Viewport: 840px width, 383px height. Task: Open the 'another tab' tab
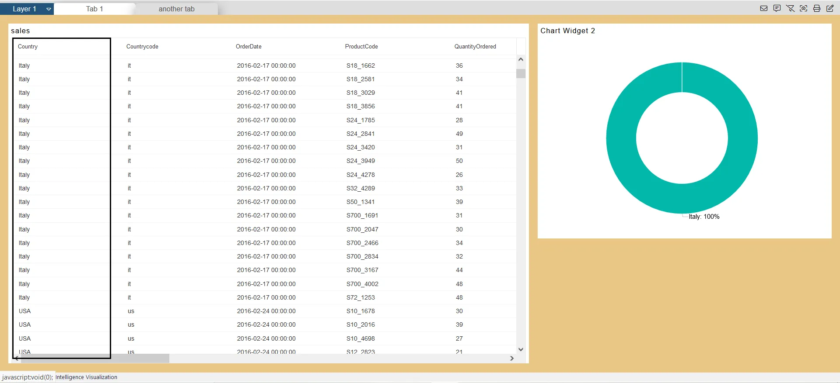[176, 9]
